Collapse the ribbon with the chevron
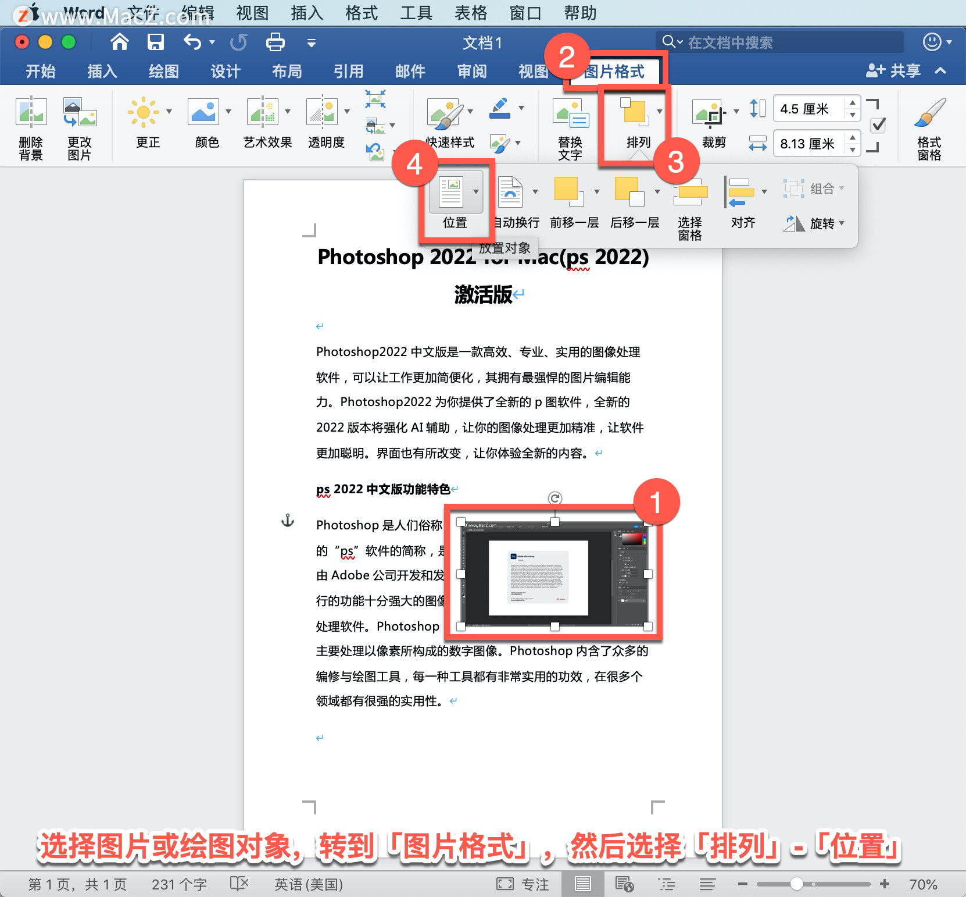Viewport: 966px width, 897px height. click(940, 71)
